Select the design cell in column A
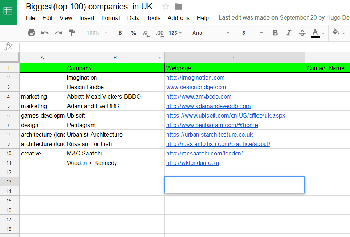The height and width of the screenshot is (237, 350). 43,125
